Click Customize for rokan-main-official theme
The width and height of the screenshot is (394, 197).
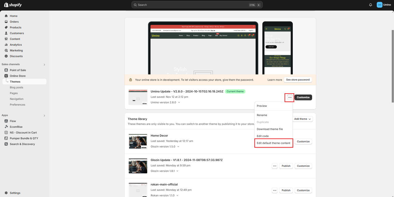pos(303,190)
